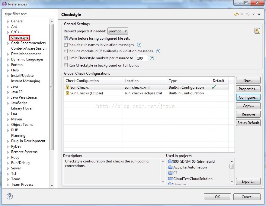Click the help icon beside rule names option
This screenshot has height=206, width=266.
pyautogui.click(x=139, y=45)
